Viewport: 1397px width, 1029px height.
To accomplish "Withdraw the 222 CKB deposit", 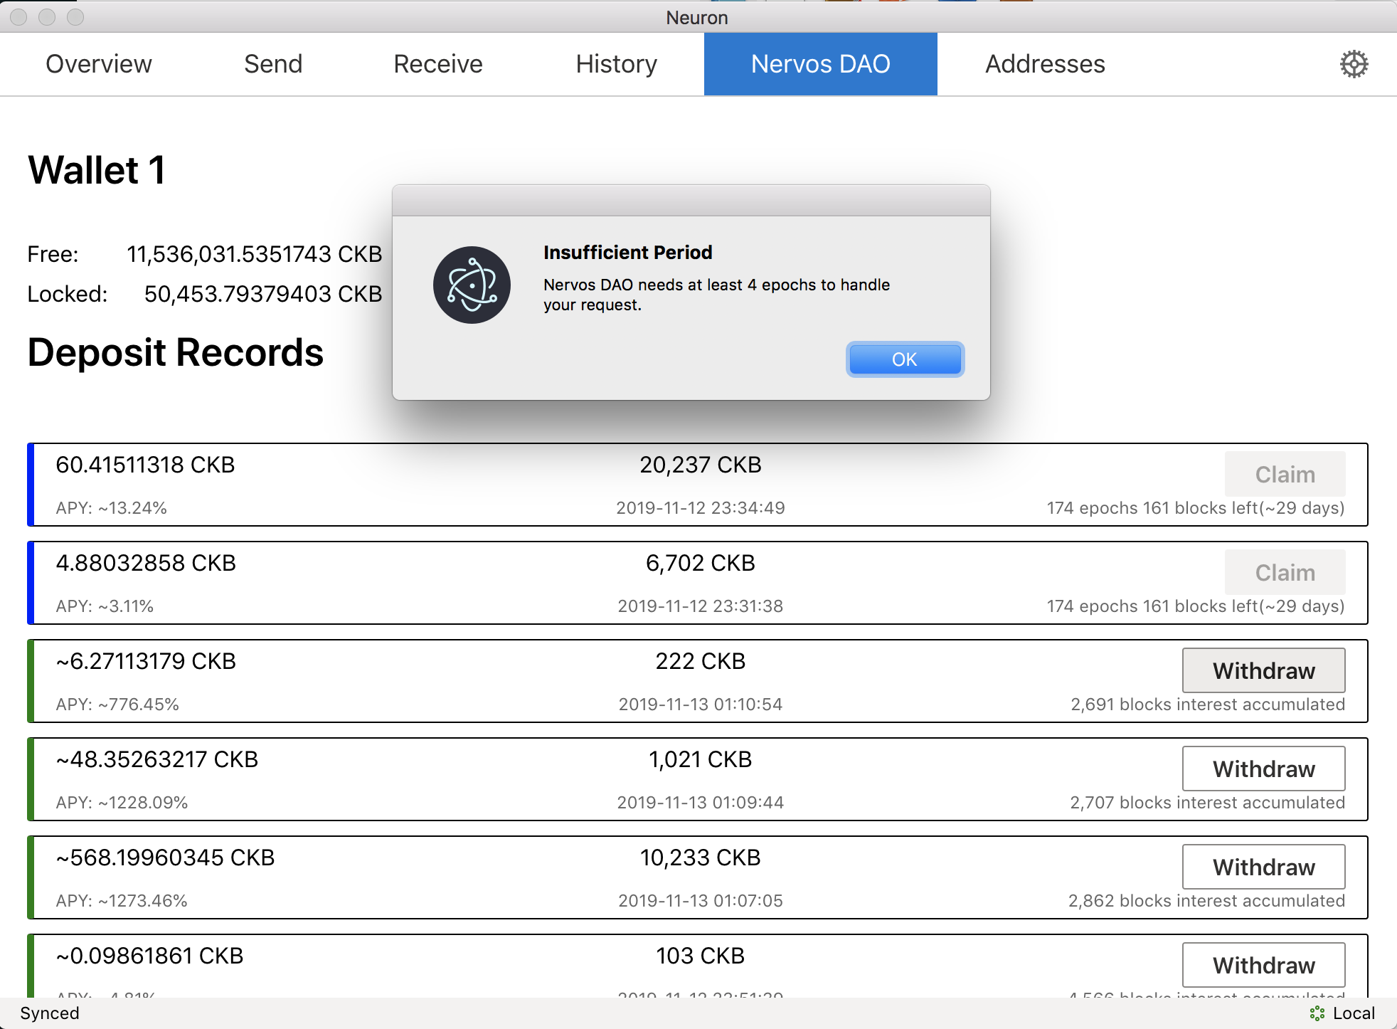I will 1263,670.
